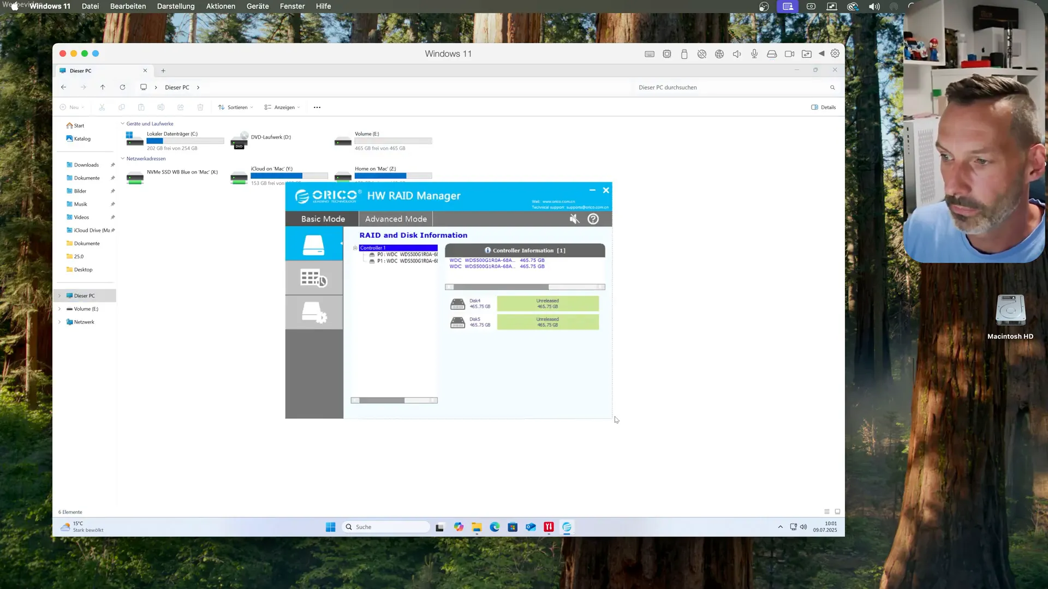Viewport: 1048px width, 589px height.
Task: Click the Controller Information header info icon
Action: (x=488, y=250)
